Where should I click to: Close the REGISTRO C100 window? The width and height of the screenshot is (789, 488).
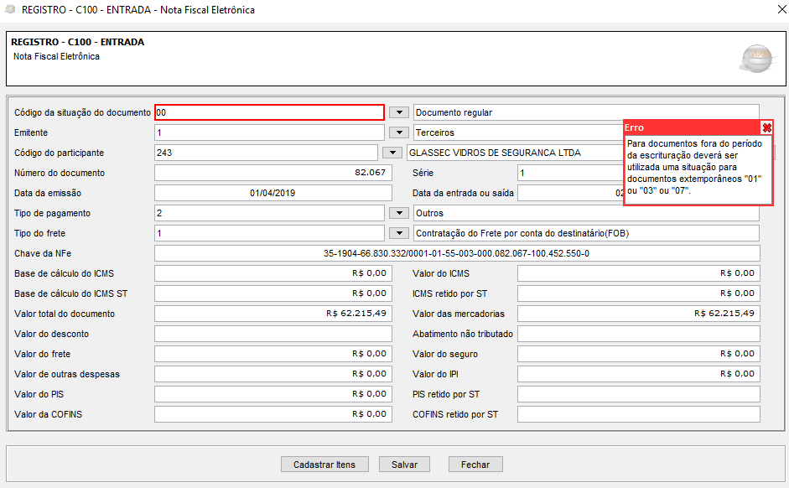[771, 10]
